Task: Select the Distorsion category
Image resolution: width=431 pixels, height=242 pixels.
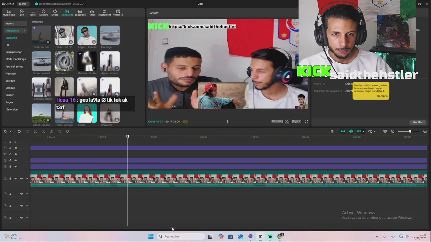Action: (x=12, y=109)
